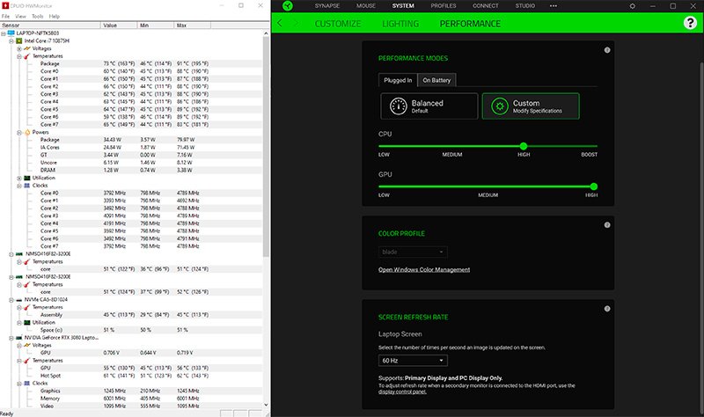704x417 pixels.
Task: Open the Synapse help question mark icon
Action: (x=690, y=23)
